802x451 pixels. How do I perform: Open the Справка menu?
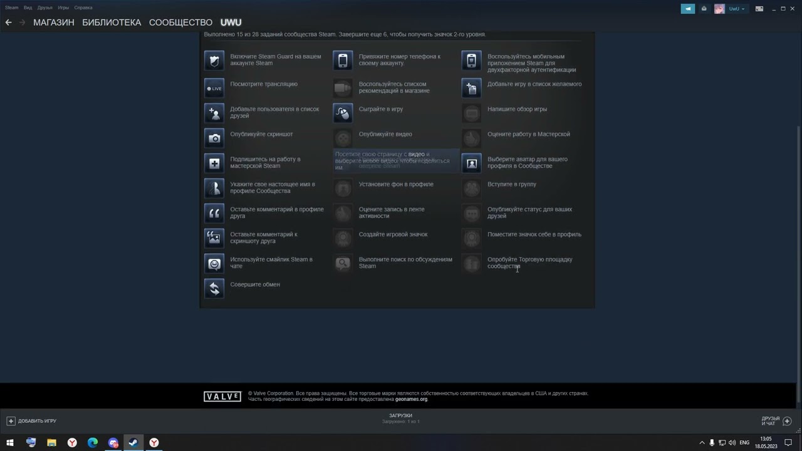point(83,8)
